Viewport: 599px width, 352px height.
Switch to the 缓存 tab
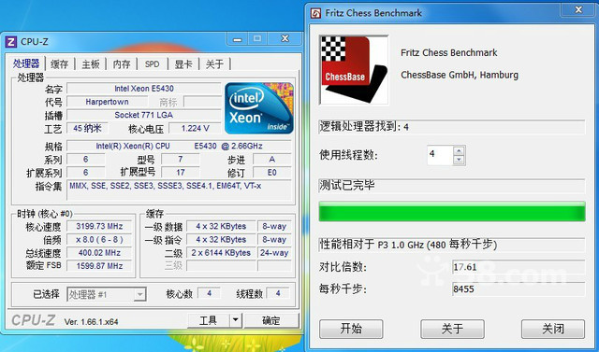(x=59, y=63)
